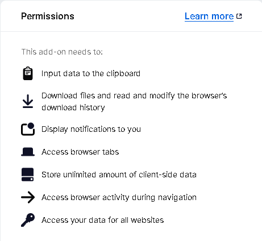The image size is (262, 241).
Task: Click 'This add-on needs to:' text
Action: [62, 52]
